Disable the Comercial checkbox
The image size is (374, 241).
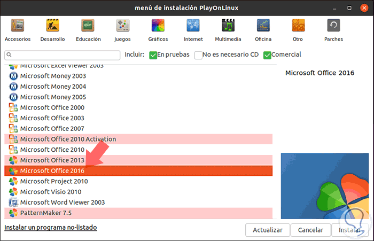tap(267, 55)
